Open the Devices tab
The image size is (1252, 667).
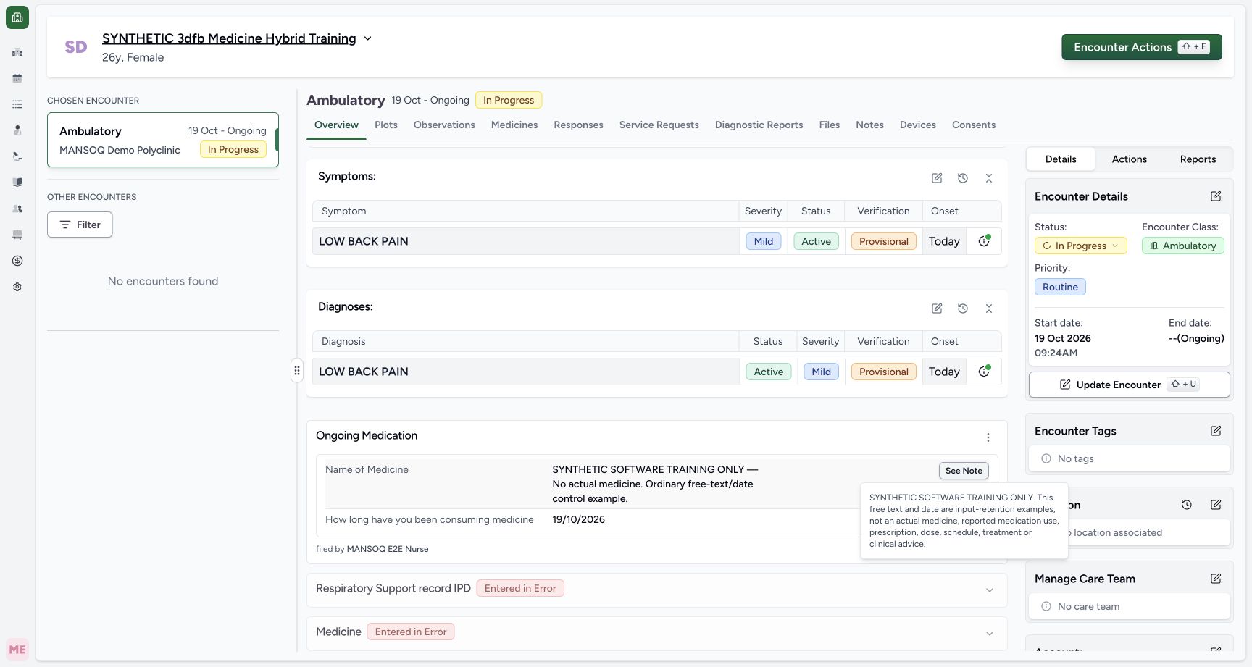(918, 125)
